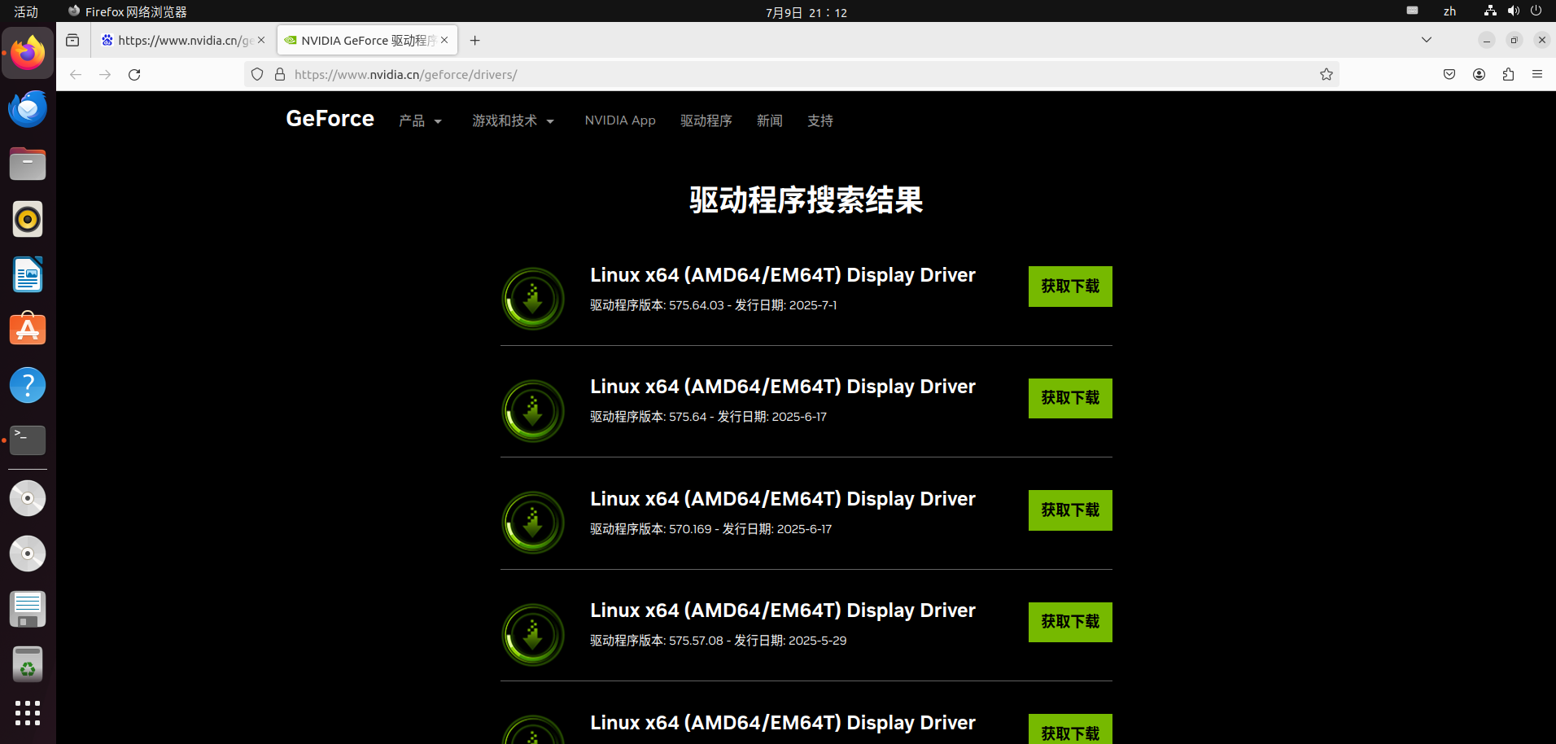Click 获取下载 for driver 570.169

point(1070,510)
